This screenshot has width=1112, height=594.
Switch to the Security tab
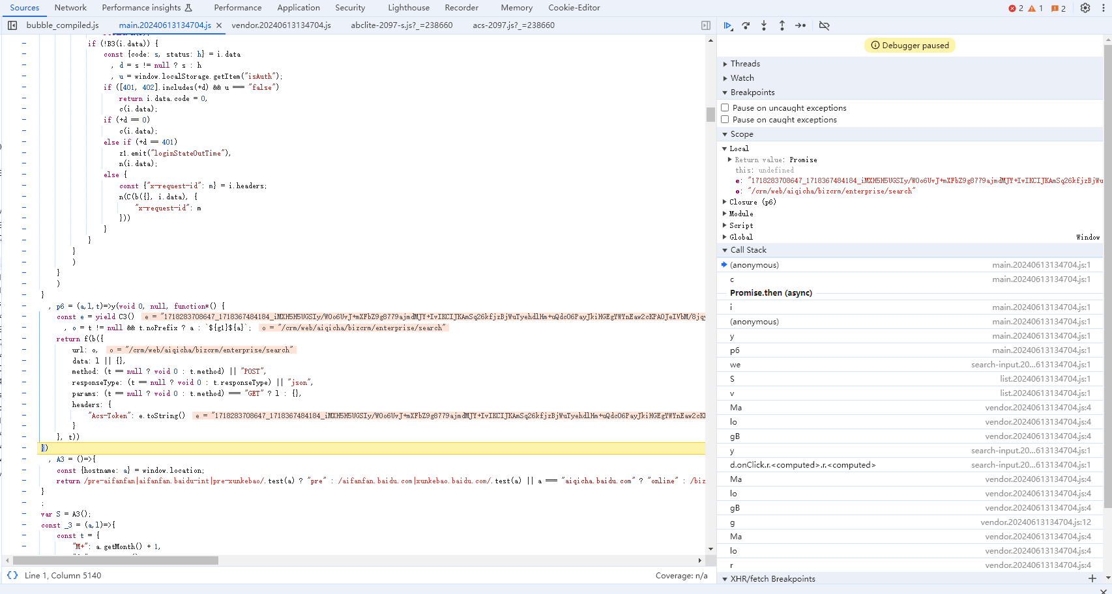350,8
